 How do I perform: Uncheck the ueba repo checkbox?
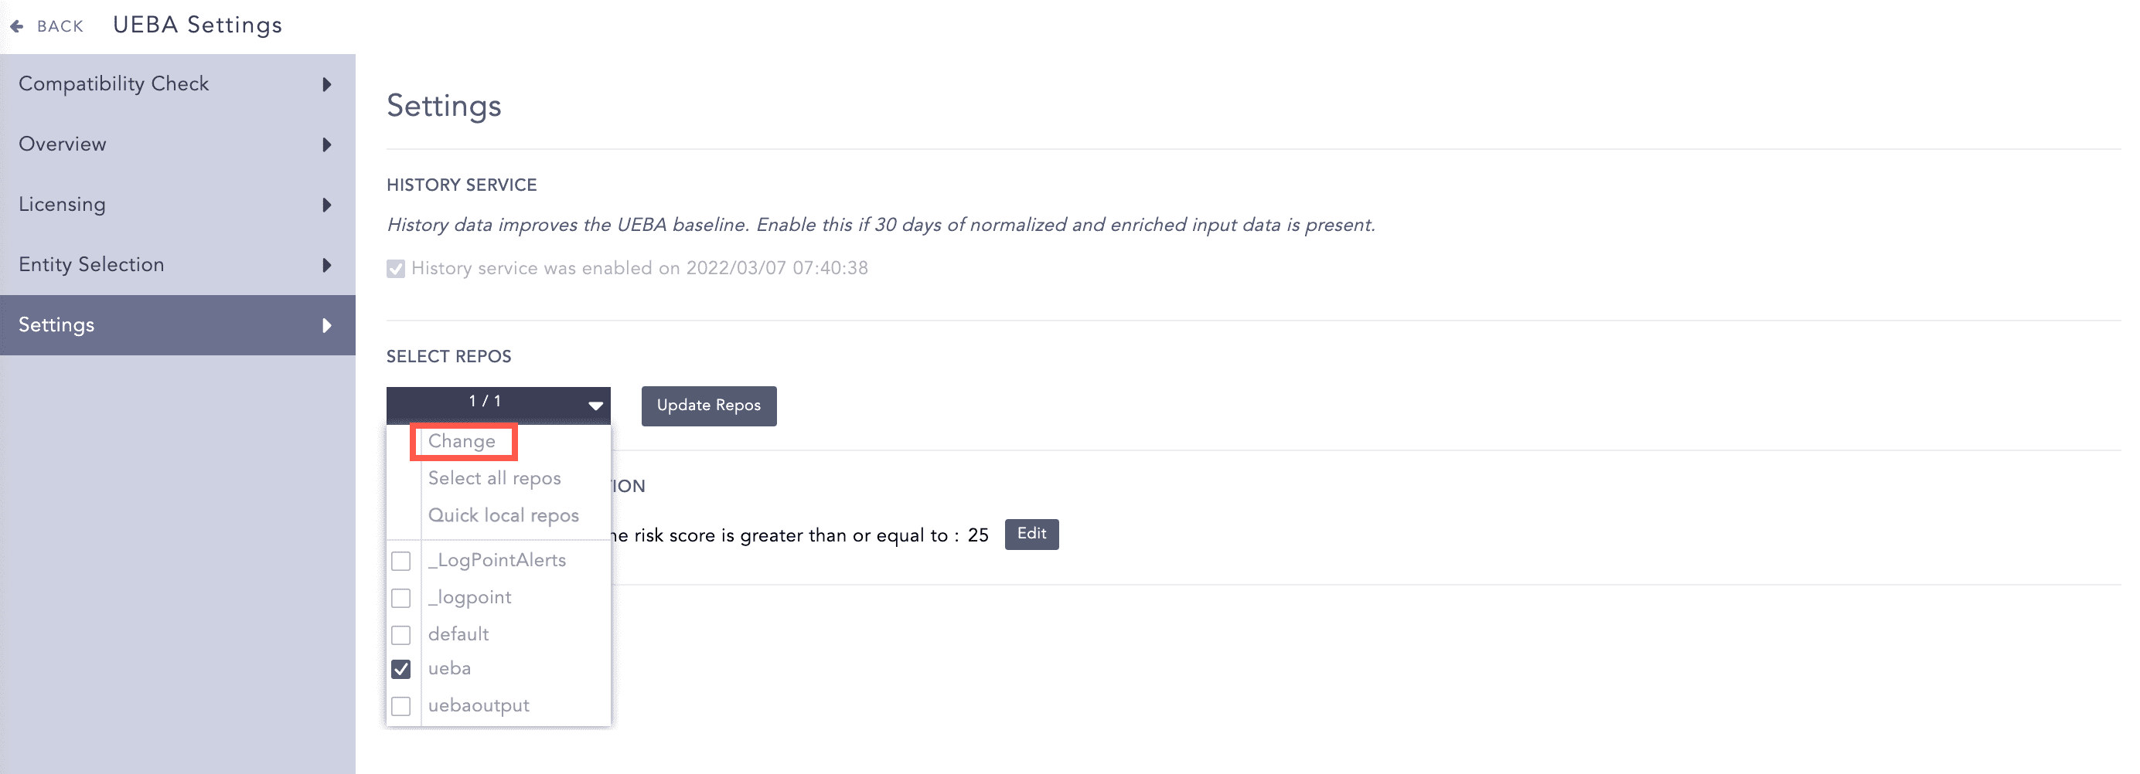[x=402, y=668]
